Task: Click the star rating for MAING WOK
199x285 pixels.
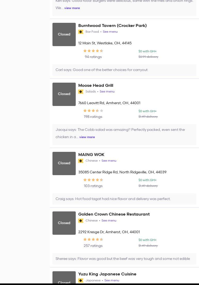Action: click(93, 180)
